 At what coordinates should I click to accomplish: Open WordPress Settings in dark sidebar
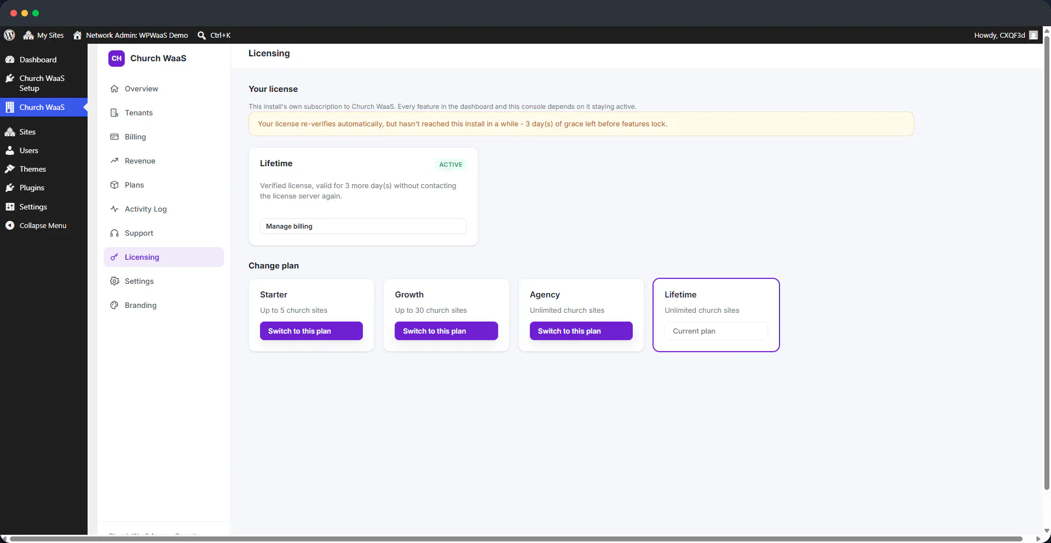click(x=44, y=207)
